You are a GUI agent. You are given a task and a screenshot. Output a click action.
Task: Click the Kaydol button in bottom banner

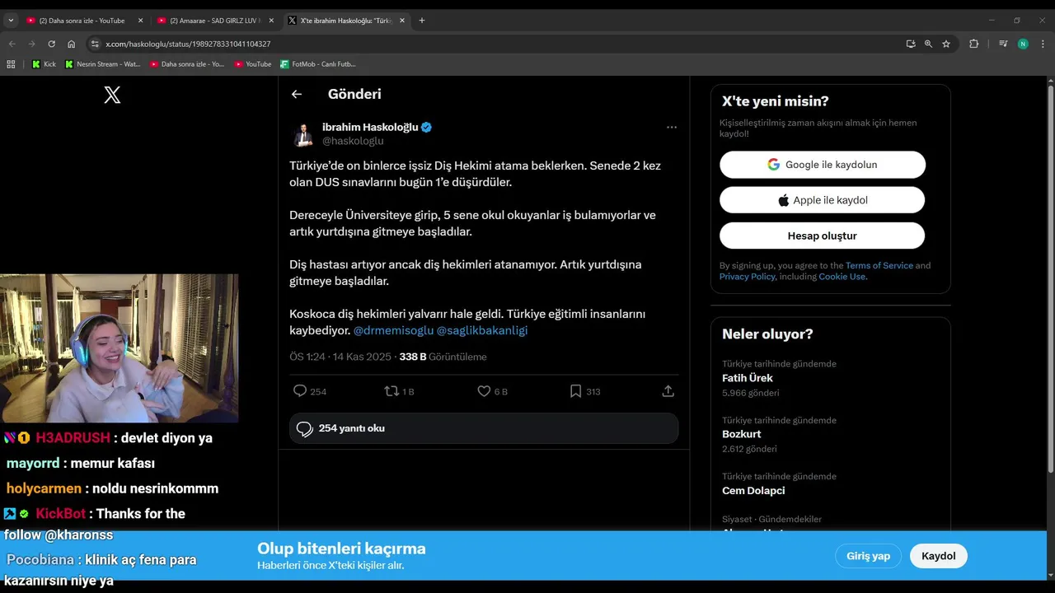click(x=938, y=556)
